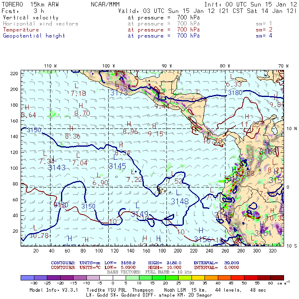This screenshot has width=299, height=299.
Task: Click the blue 'Geopotential height' label
Action: coord(34,36)
